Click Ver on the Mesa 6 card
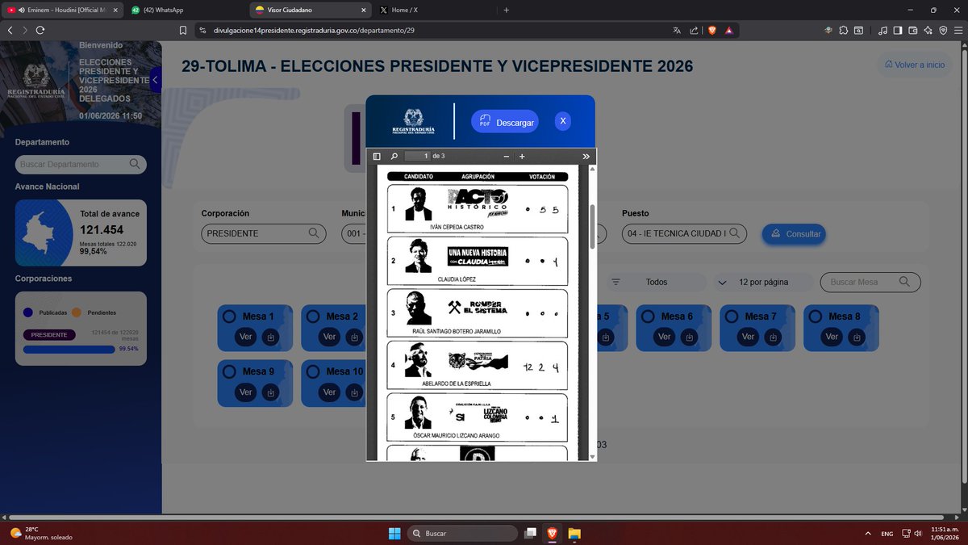The width and height of the screenshot is (968, 545). [665, 337]
